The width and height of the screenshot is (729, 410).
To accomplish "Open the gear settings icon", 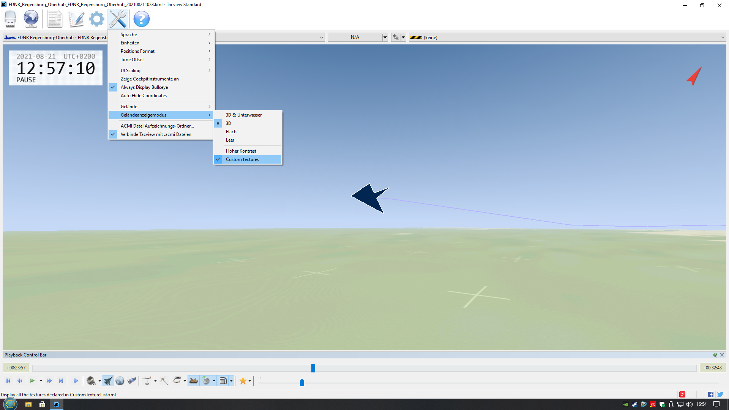I will click(97, 19).
